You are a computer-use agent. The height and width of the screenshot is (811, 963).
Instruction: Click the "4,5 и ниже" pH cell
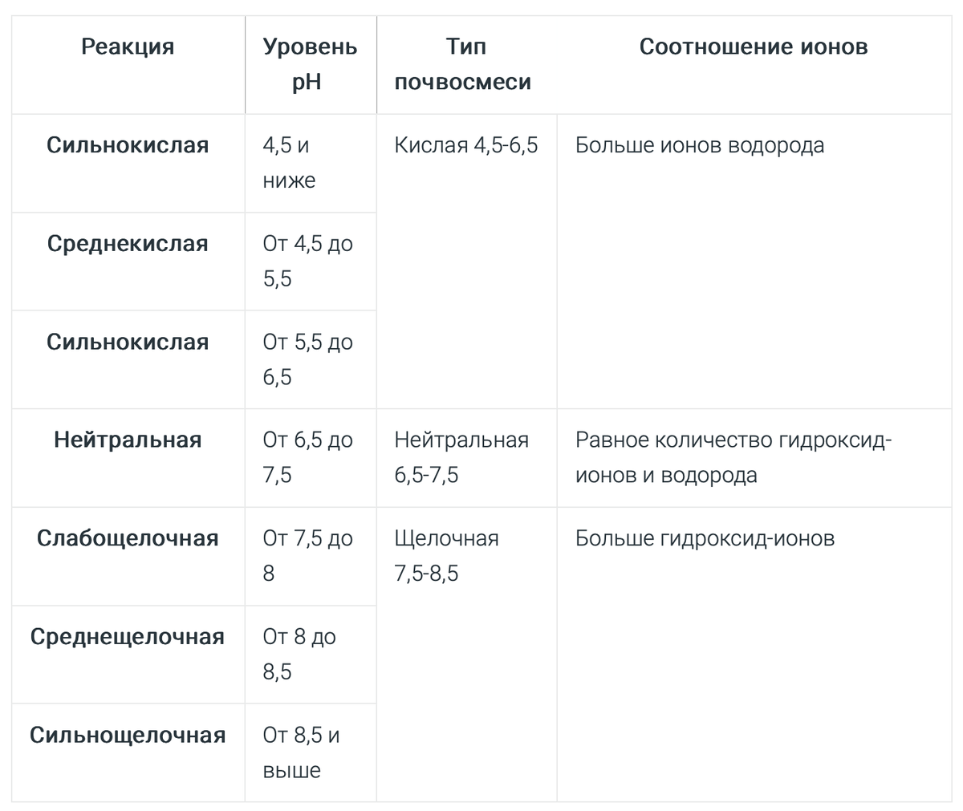pos(289,163)
